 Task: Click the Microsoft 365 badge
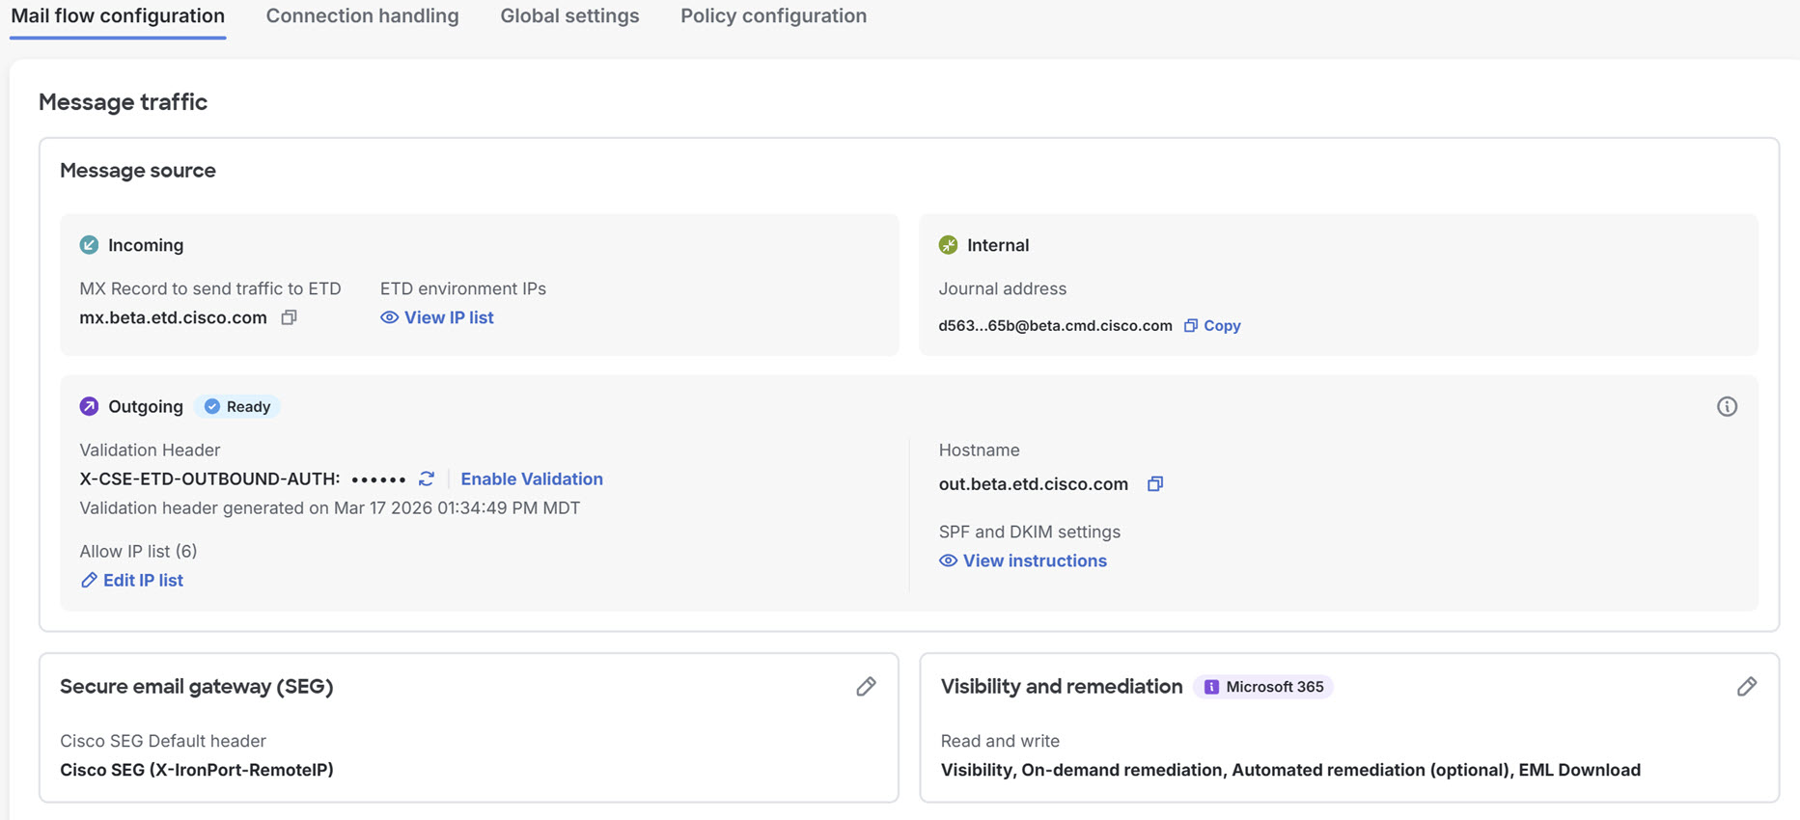(x=1263, y=687)
